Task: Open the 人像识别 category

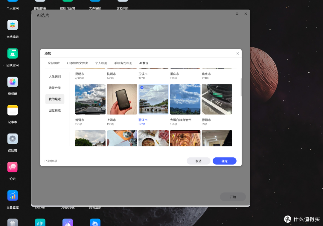Action: pyautogui.click(x=55, y=77)
